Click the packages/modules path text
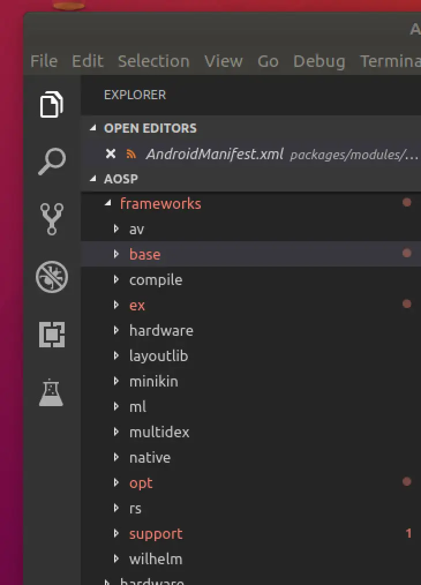The width and height of the screenshot is (421, 585). pyautogui.click(x=354, y=155)
